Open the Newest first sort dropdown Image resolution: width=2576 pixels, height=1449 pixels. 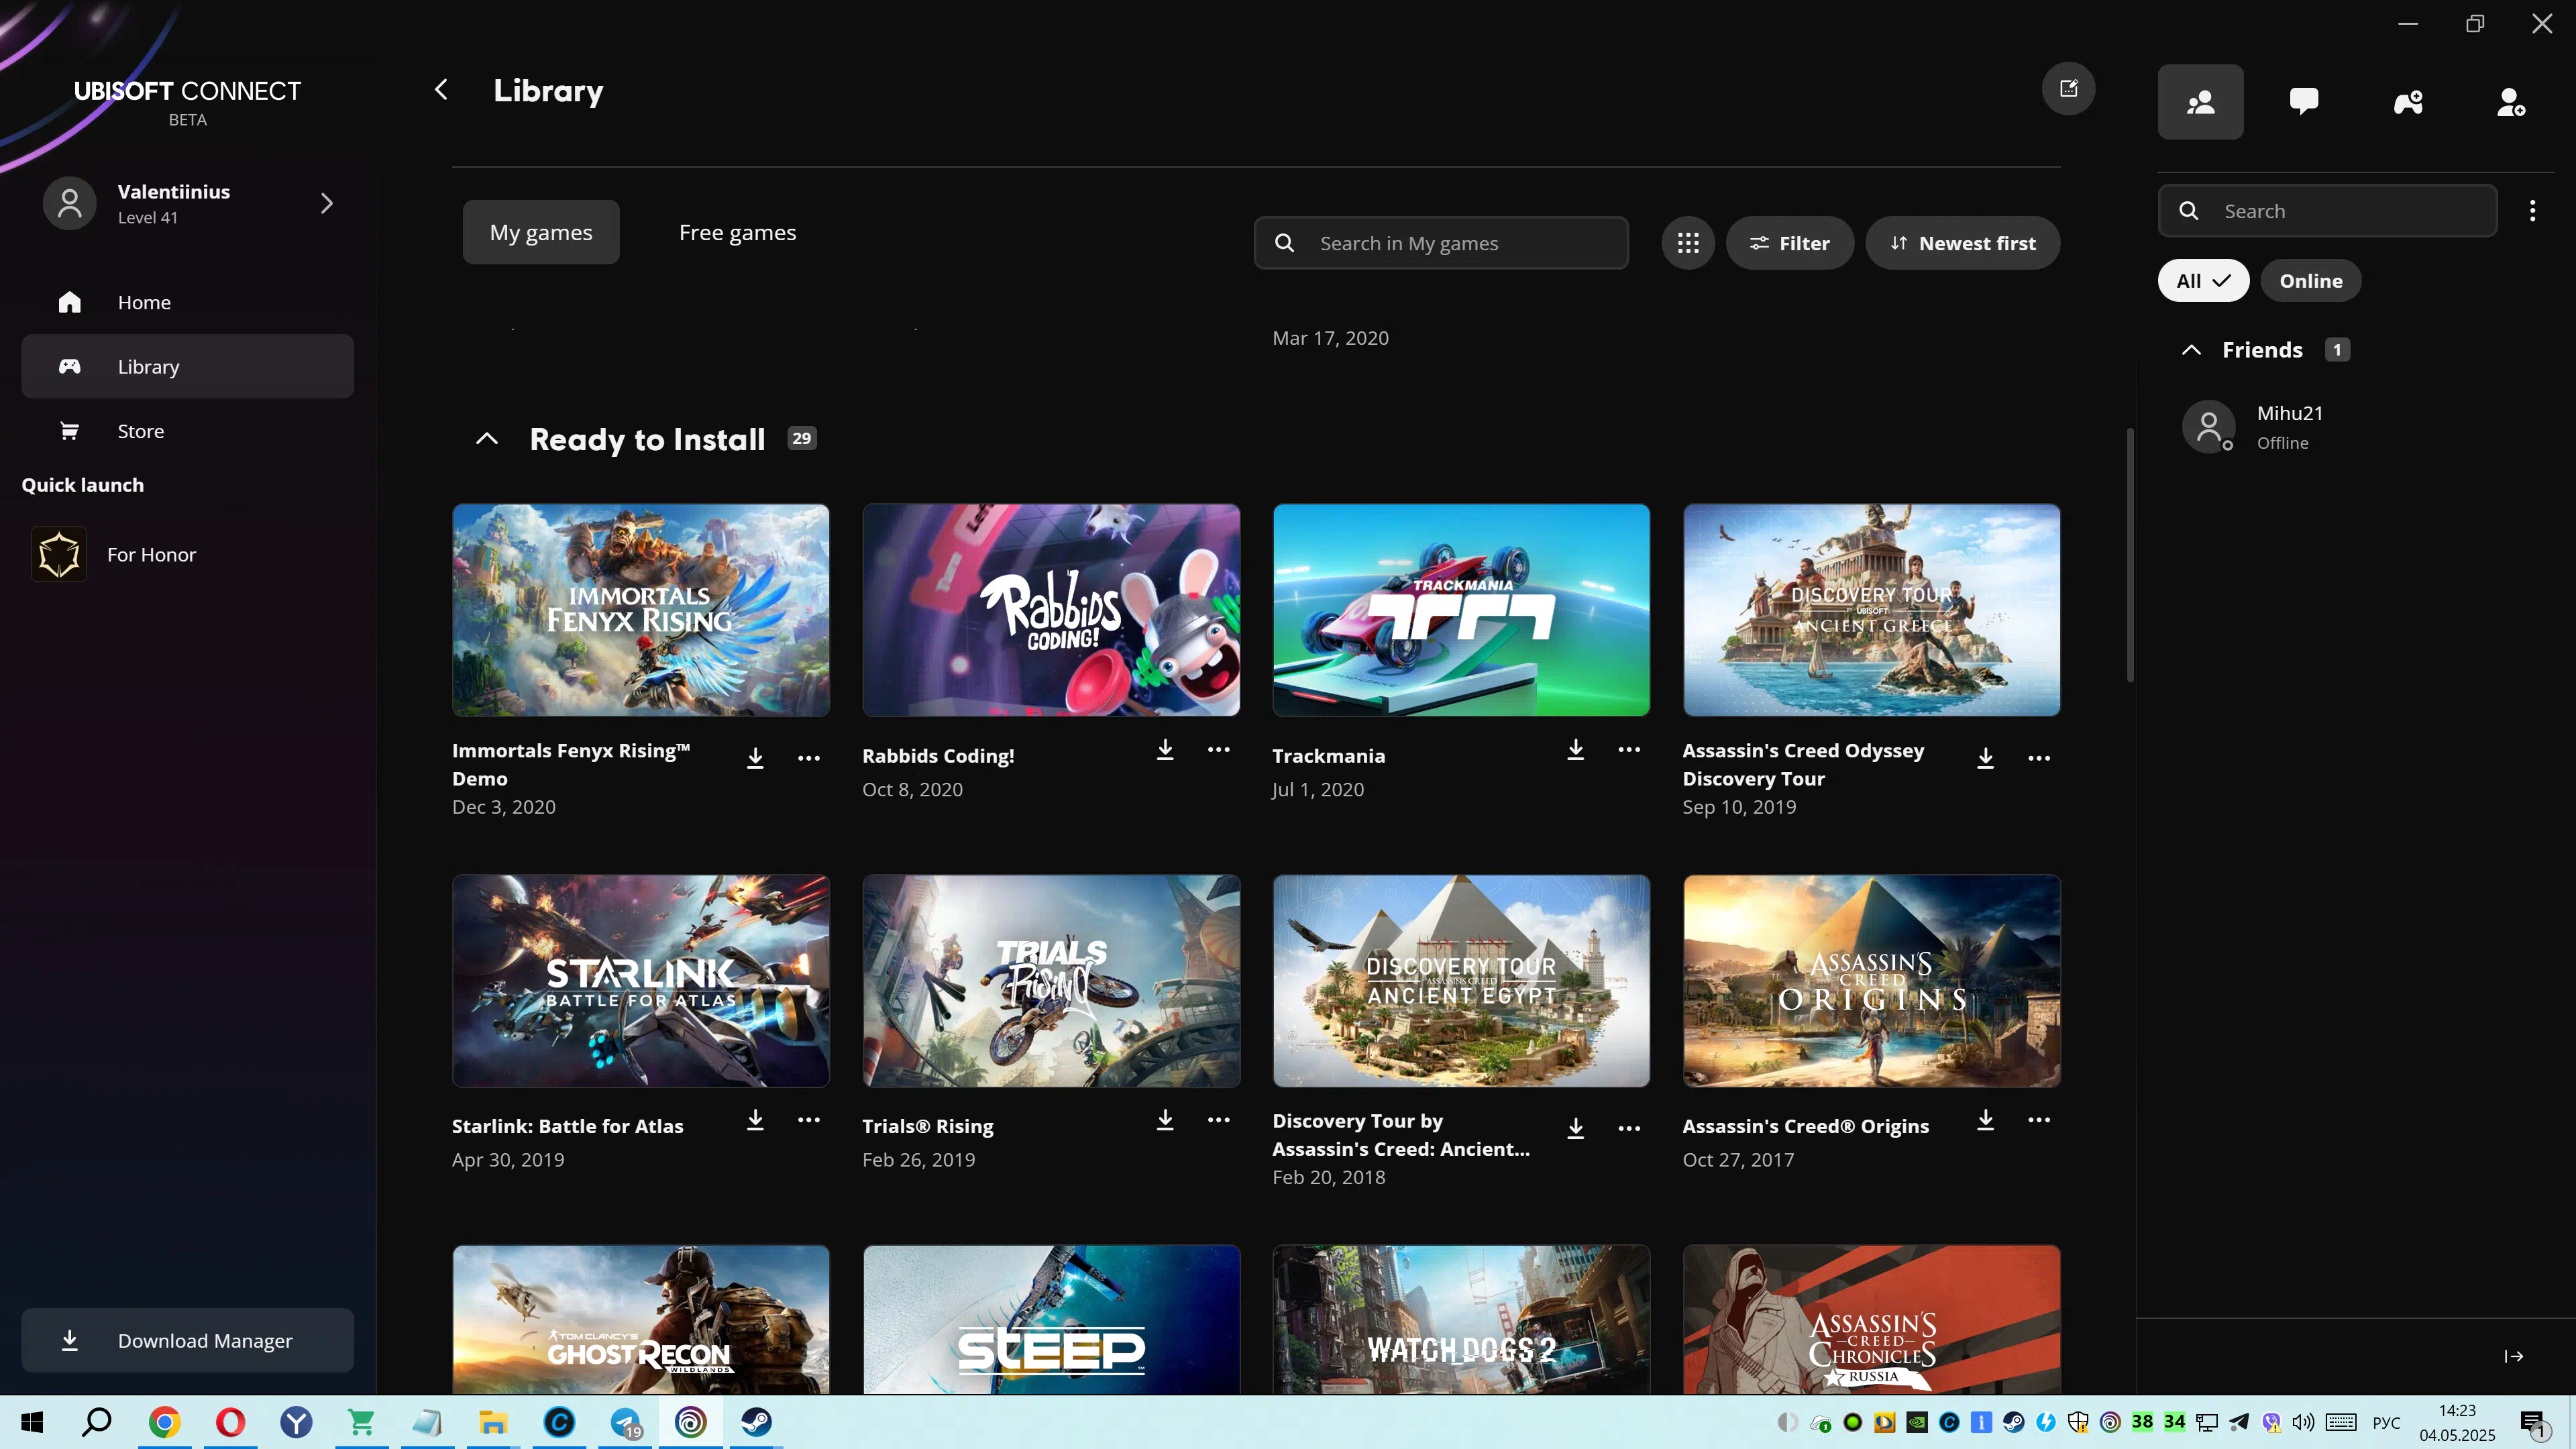coord(1962,243)
